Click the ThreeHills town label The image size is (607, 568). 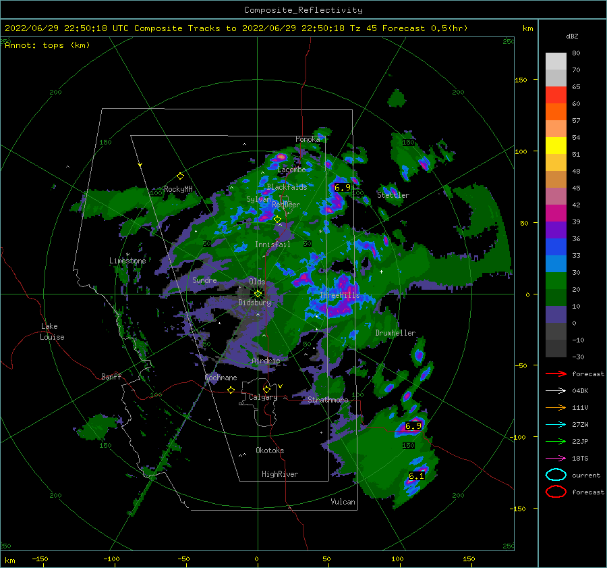click(x=339, y=295)
